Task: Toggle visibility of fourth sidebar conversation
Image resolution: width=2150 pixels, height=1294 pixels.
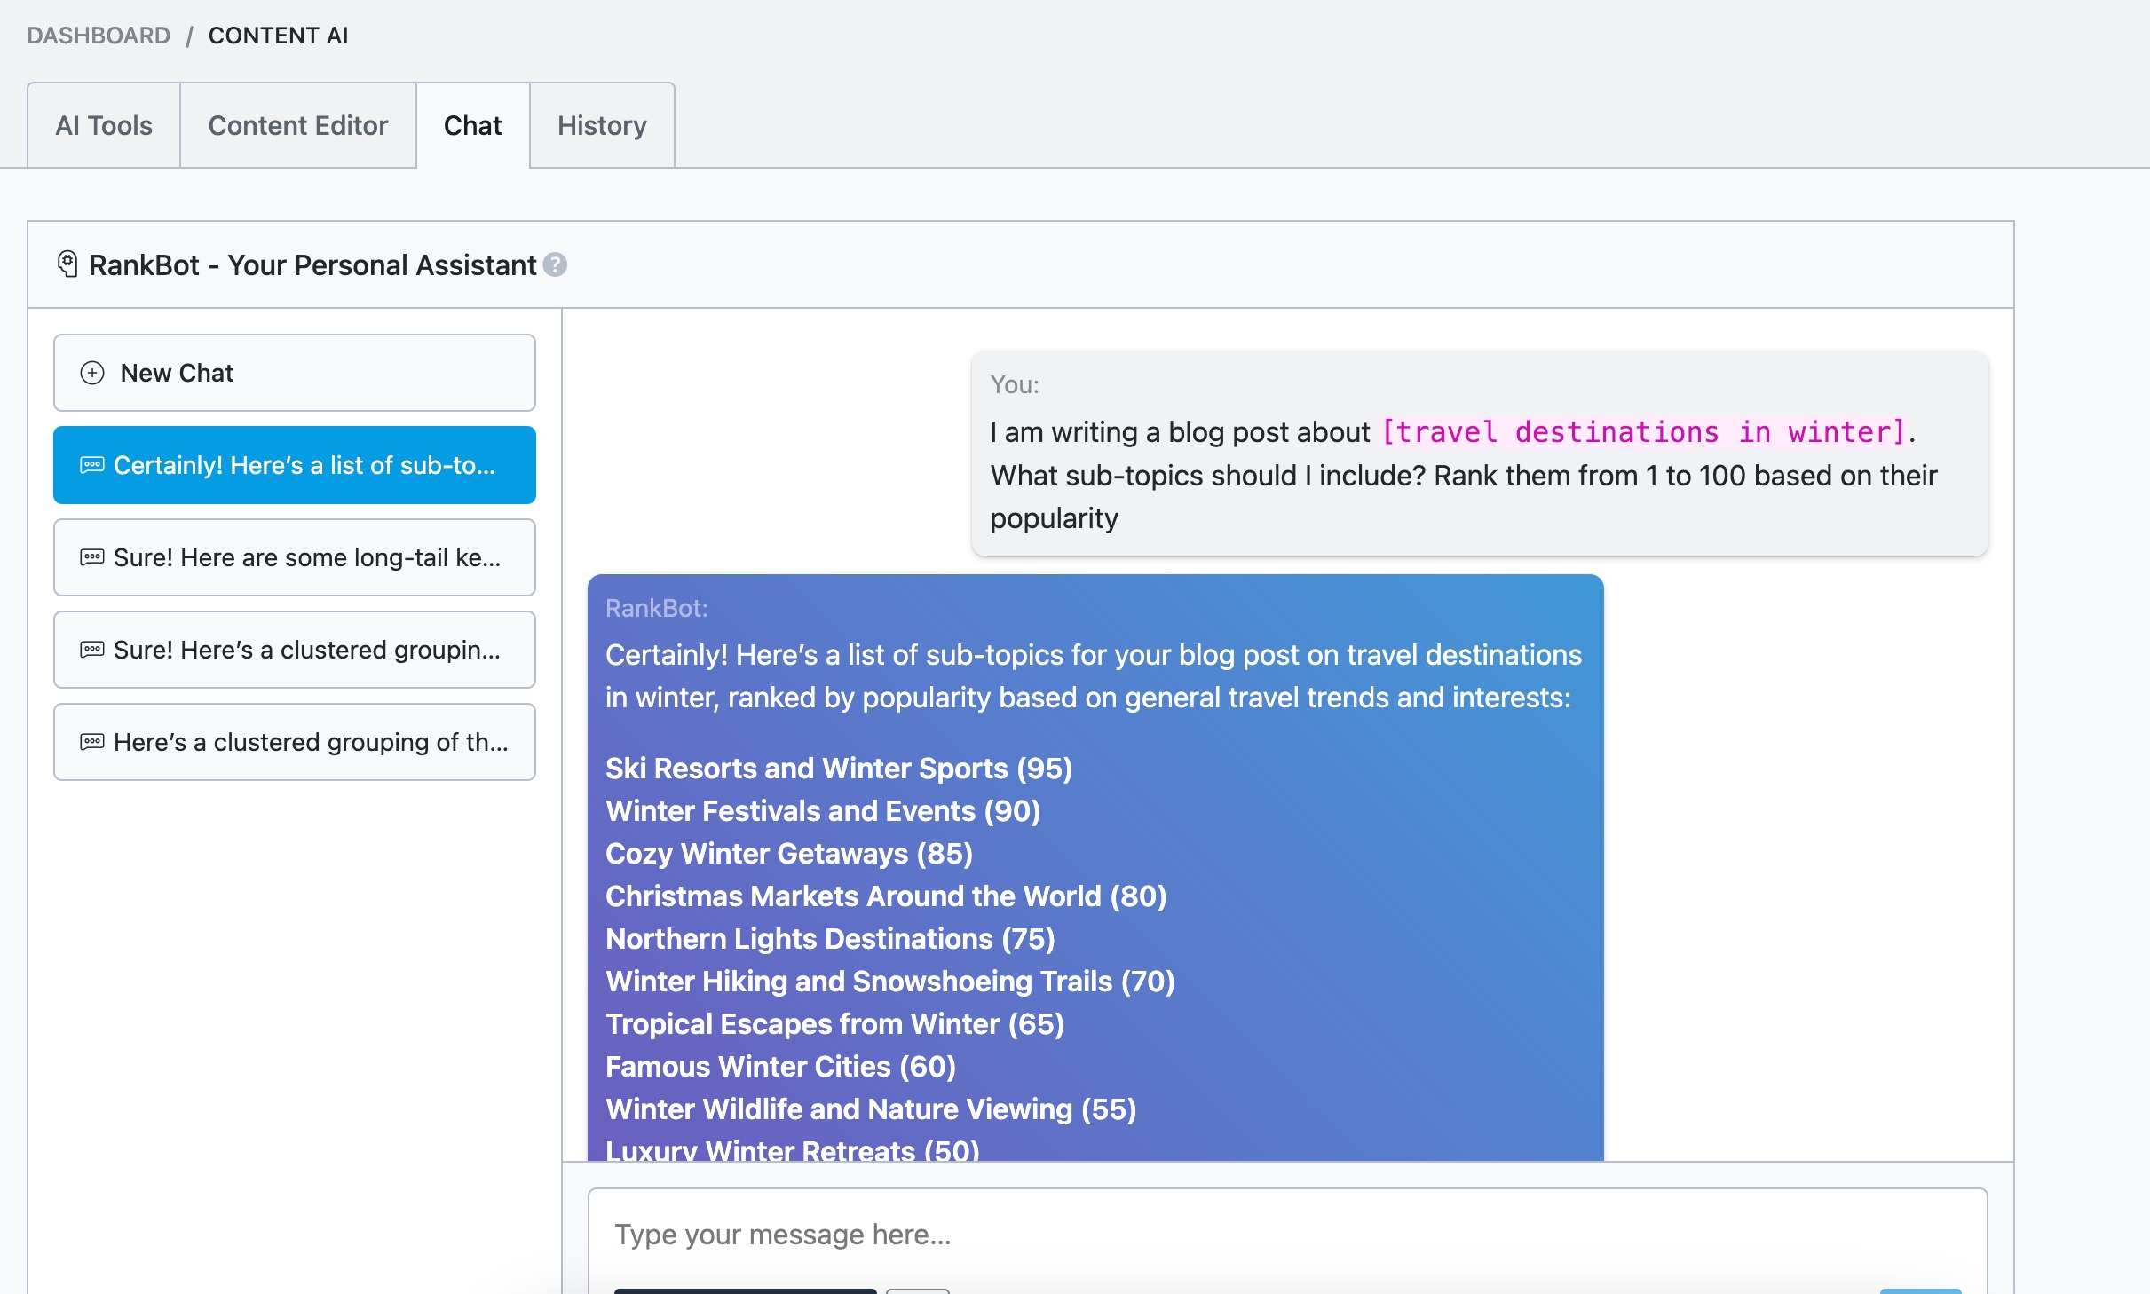Action: pyautogui.click(x=296, y=741)
